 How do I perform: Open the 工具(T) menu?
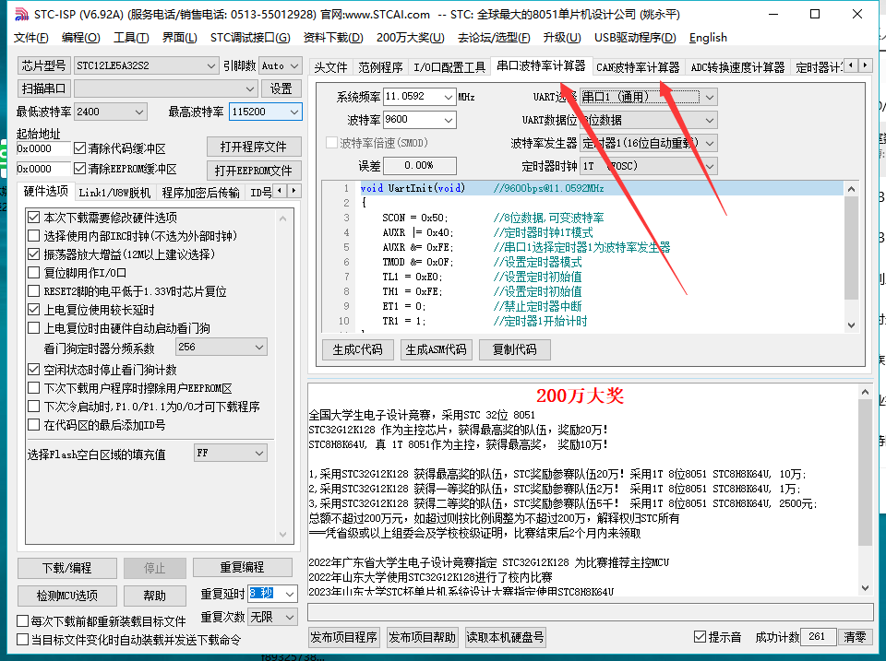[131, 38]
